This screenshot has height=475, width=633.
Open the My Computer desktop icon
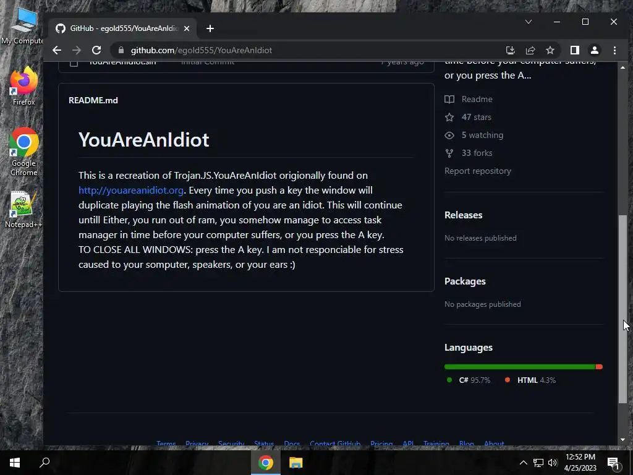coord(23,26)
